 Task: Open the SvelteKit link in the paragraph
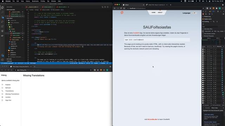136,33
